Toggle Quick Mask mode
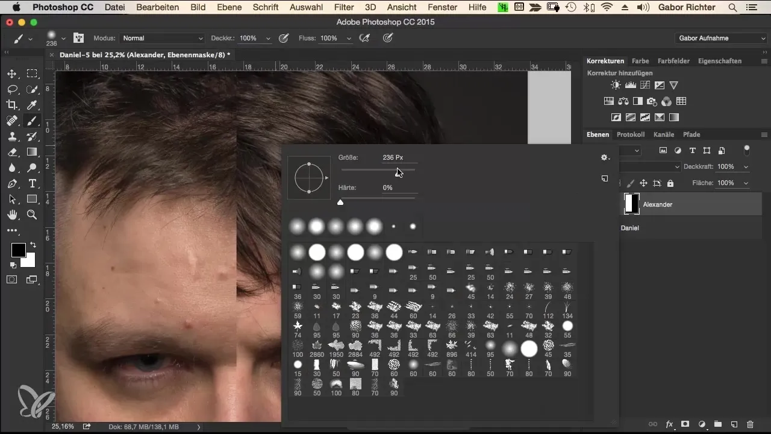Viewport: 771px width, 434px height. click(x=11, y=279)
